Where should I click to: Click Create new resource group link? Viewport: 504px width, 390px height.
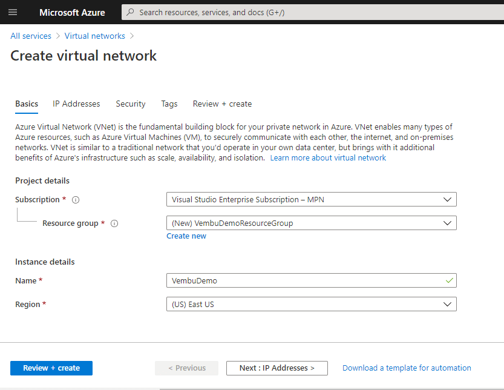coord(186,236)
